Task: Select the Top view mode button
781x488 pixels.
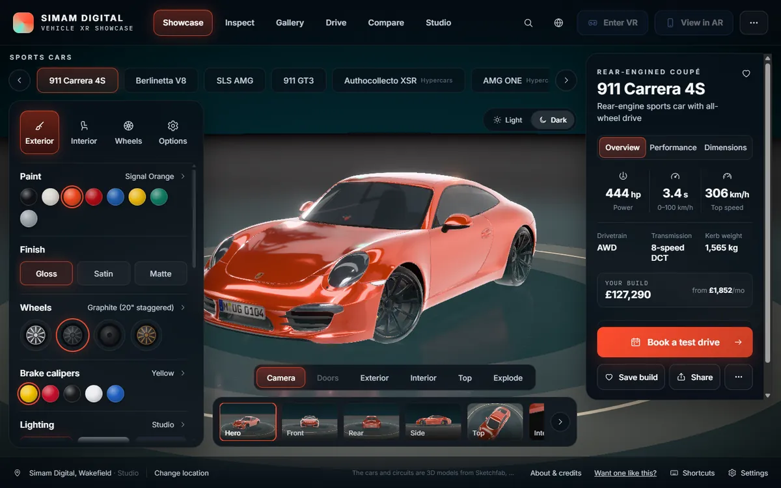Action: click(465, 377)
